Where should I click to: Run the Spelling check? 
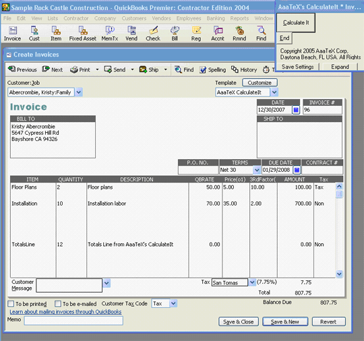pyautogui.click(x=212, y=69)
